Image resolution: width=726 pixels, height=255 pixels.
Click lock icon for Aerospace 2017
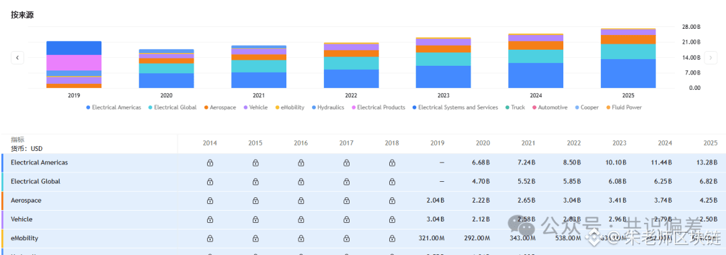tap(346, 201)
